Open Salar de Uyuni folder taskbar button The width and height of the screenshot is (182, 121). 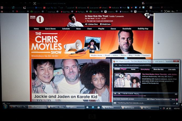[x=130, y=108]
